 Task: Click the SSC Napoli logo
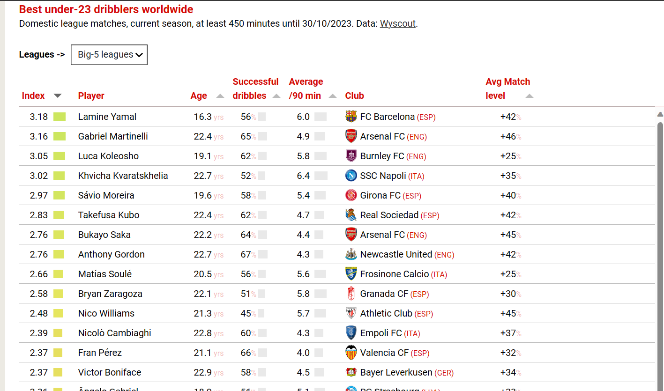pyautogui.click(x=351, y=176)
